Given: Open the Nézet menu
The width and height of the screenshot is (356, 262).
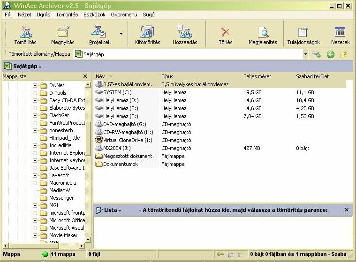Looking at the screenshot, I should pos(24,15).
